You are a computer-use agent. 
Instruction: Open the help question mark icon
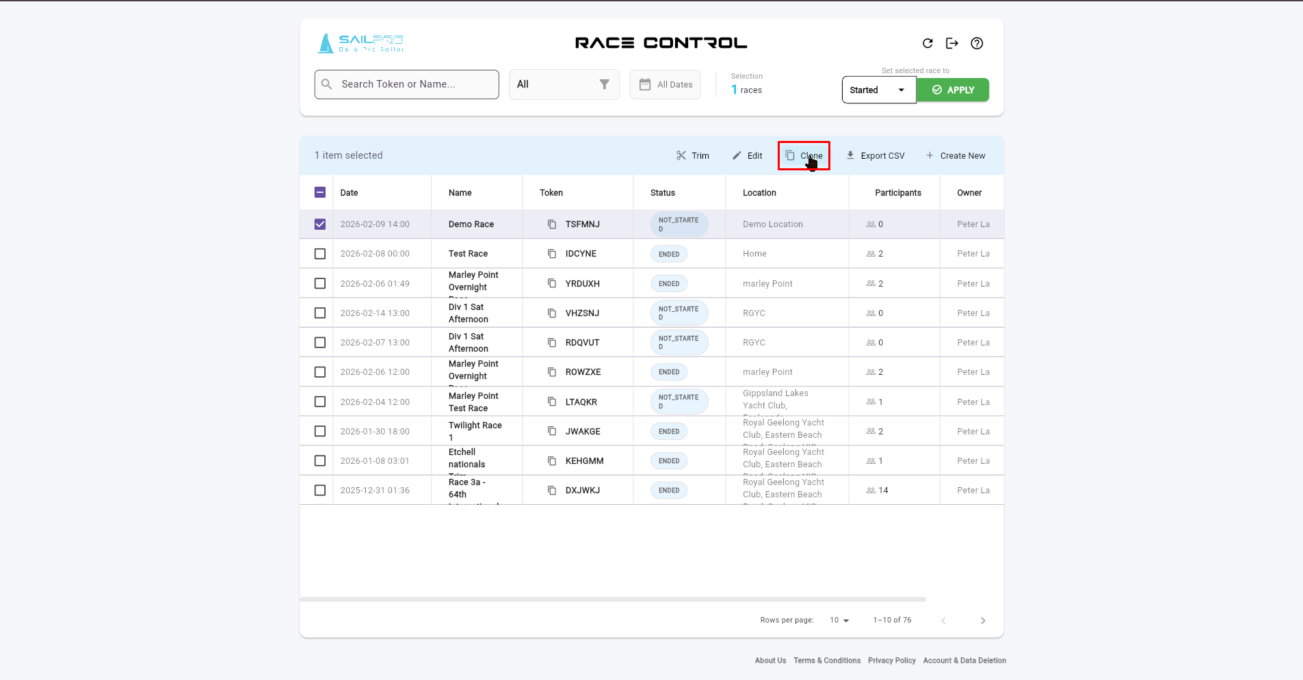click(977, 43)
